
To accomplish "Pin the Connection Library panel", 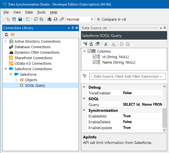I will click(72, 28).
